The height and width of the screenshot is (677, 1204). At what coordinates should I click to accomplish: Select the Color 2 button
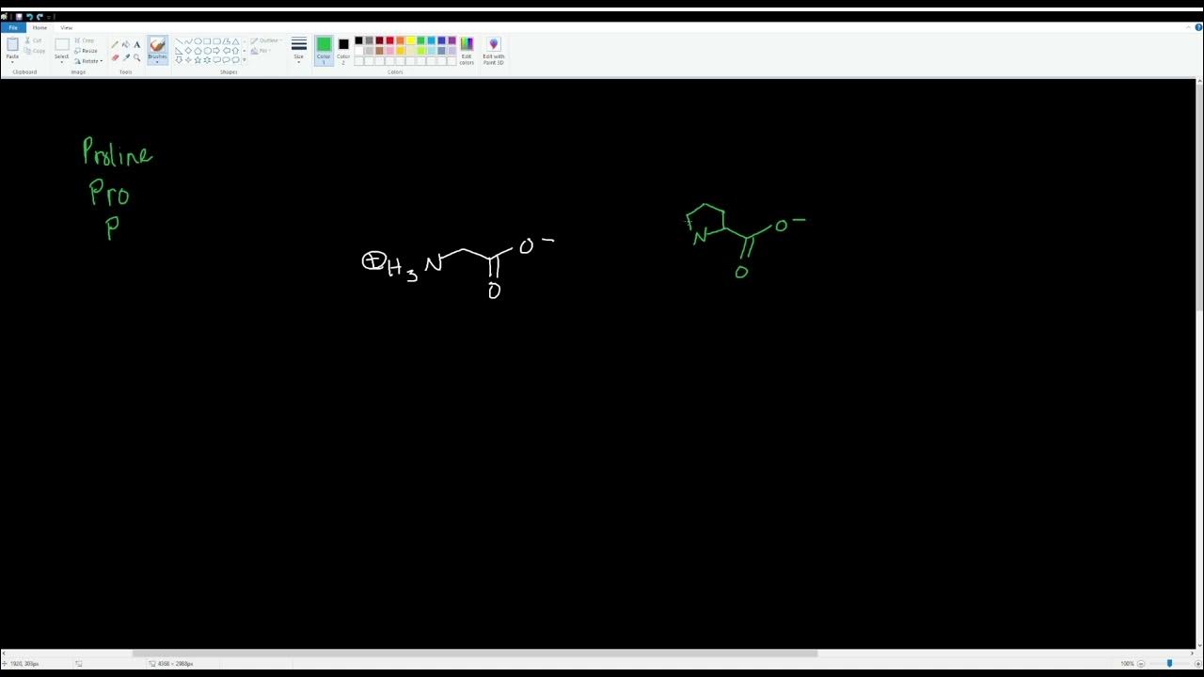click(x=343, y=50)
